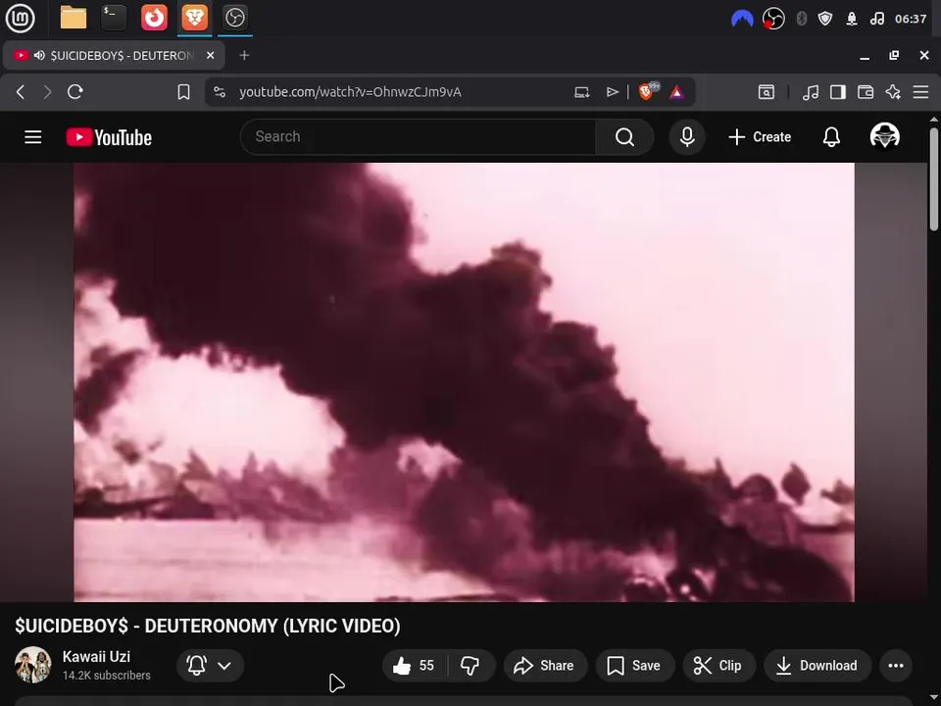The image size is (941, 706).
Task: Click into the YouTube Search field
Action: (419, 137)
